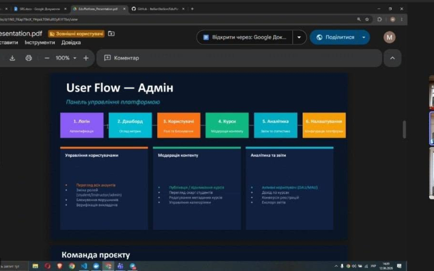Click the Поділитися share button
The image size is (434, 271).
point(335,37)
